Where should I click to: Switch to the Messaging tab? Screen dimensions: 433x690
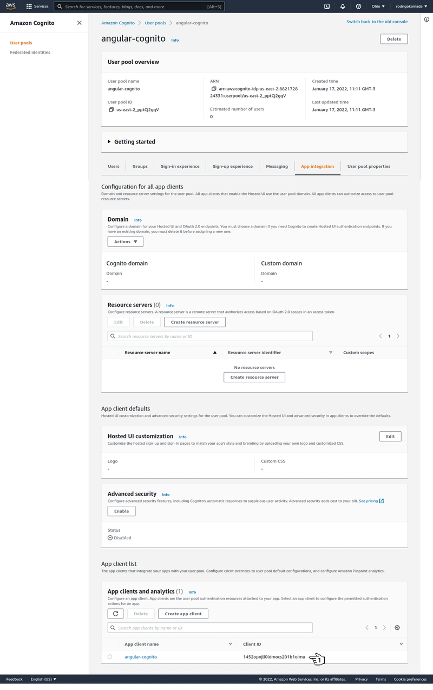point(277,166)
